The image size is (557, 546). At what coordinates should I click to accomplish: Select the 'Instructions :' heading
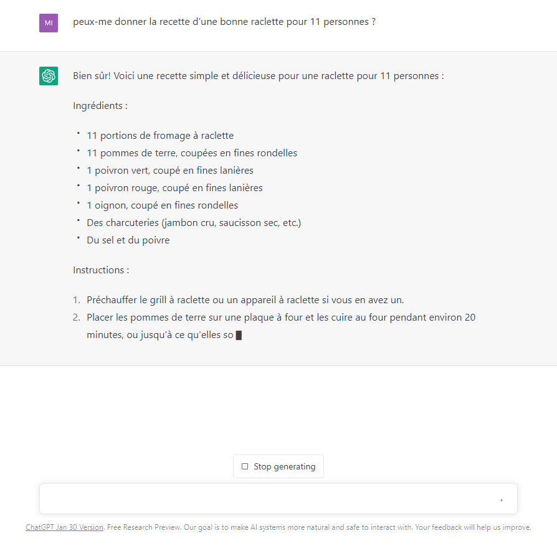click(101, 270)
